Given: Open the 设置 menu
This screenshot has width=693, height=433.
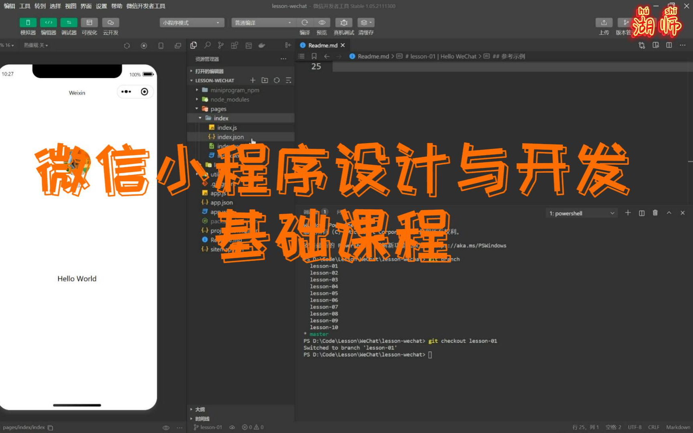Looking at the screenshot, I should click(101, 6).
